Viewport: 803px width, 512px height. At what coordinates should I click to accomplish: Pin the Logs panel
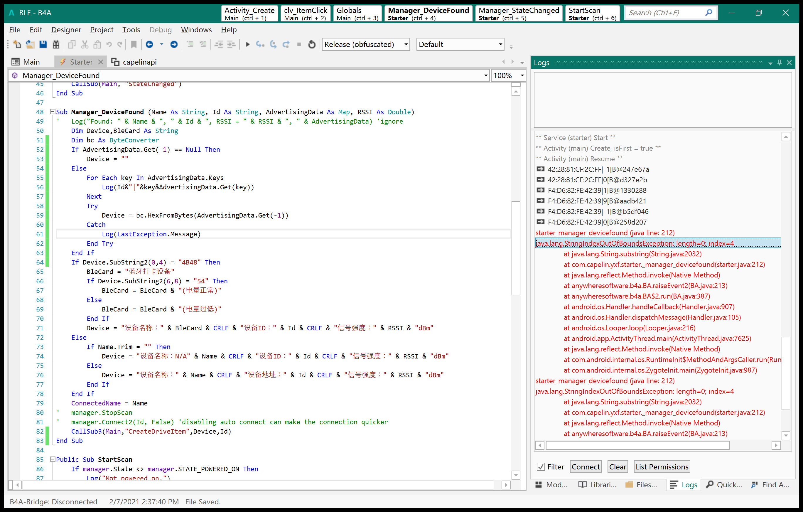click(x=779, y=62)
